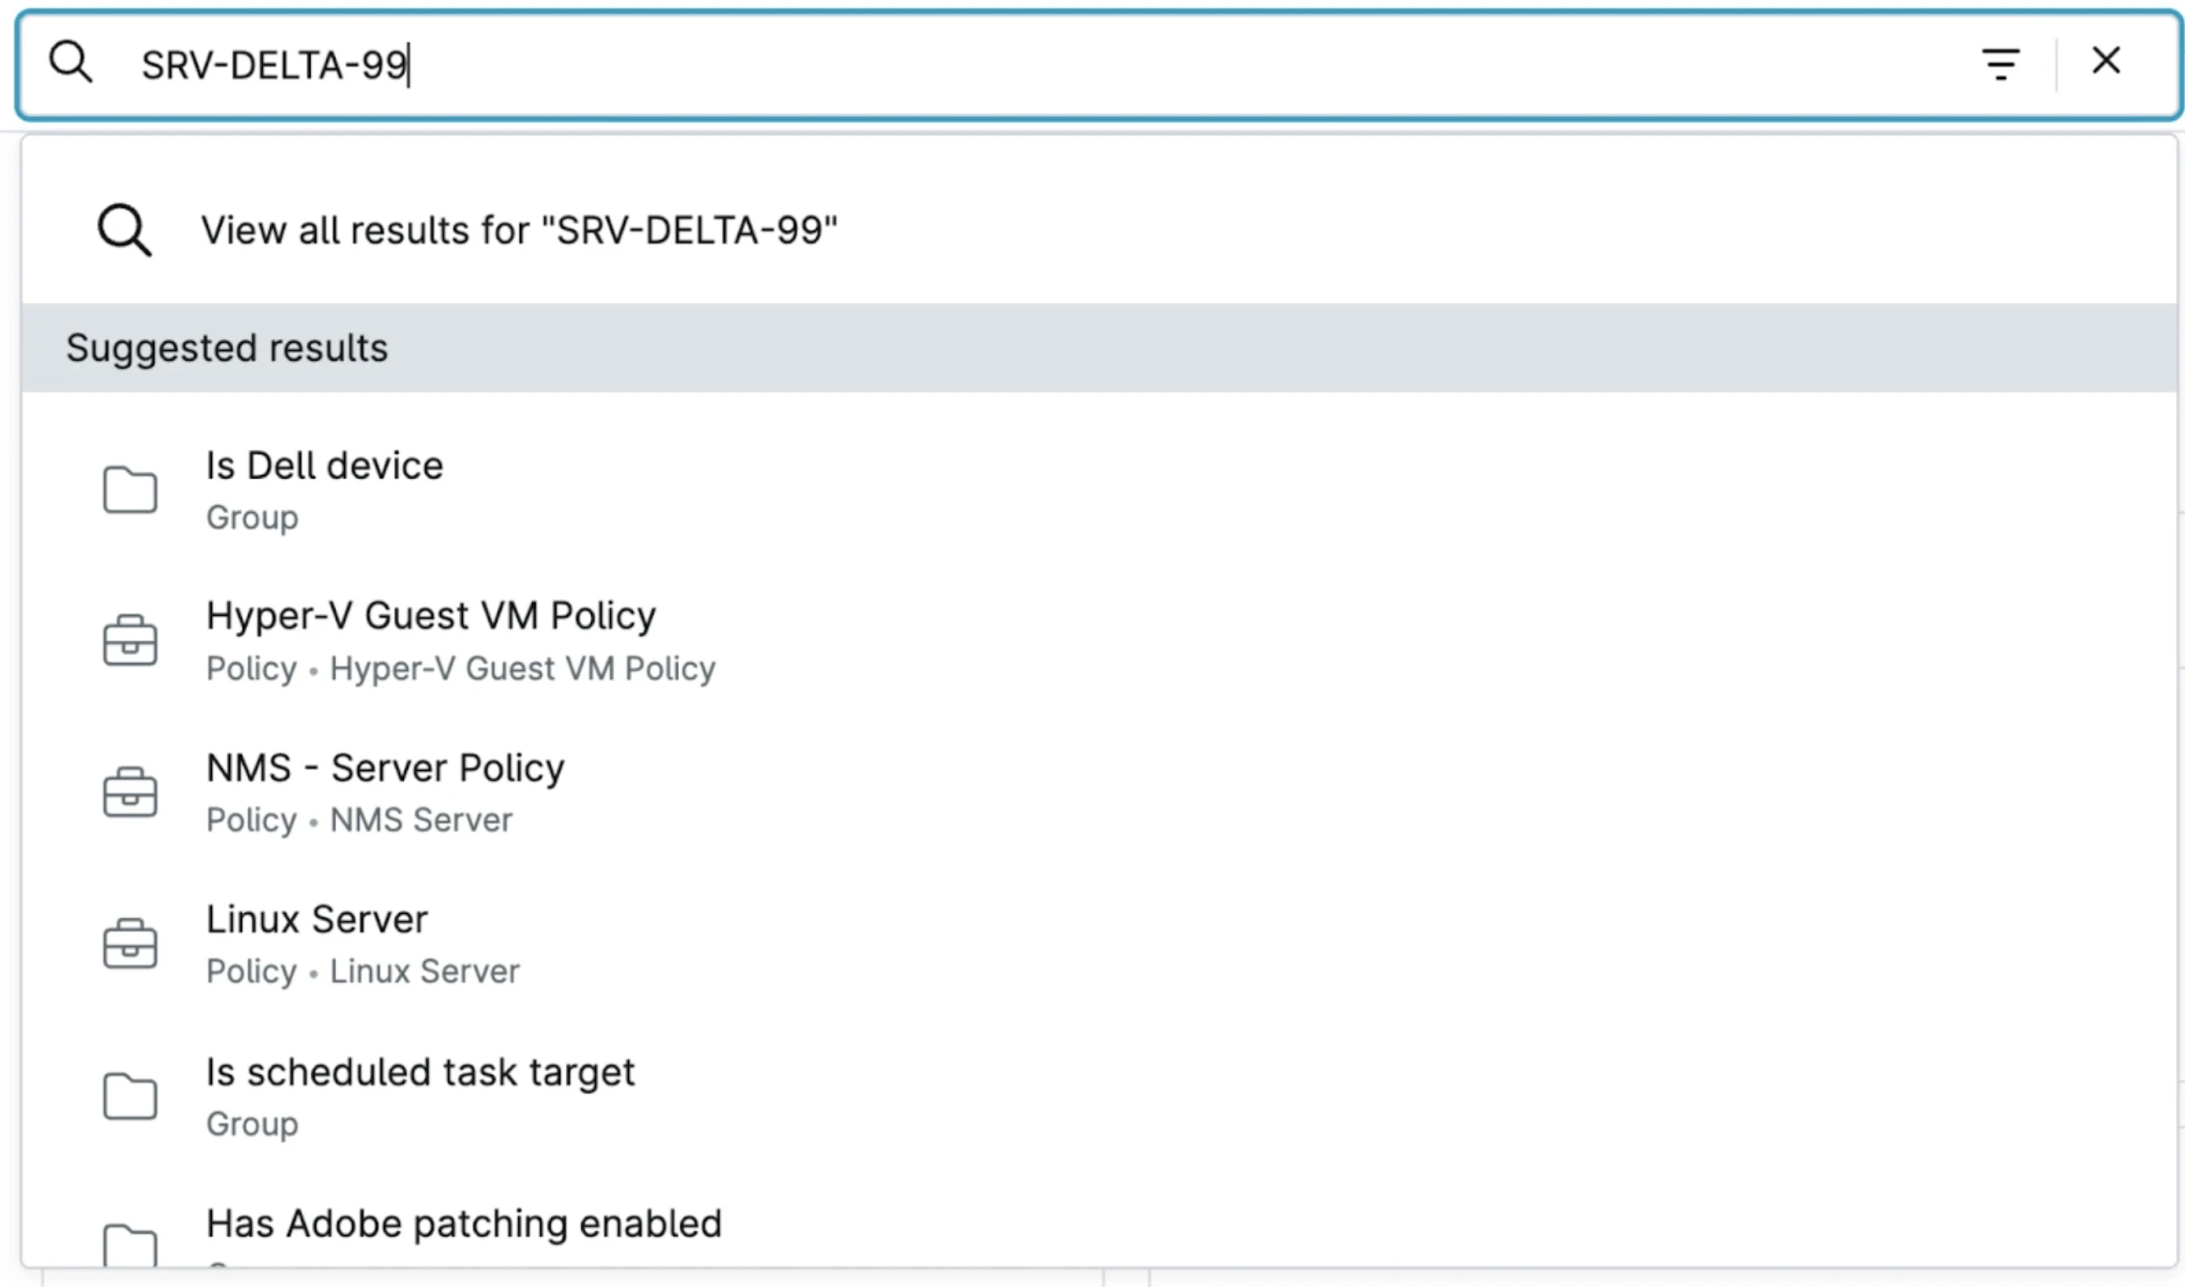View all results for "SRV-DELTA-99"
This screenshot has height=1287, width=2185.
point(1097,230)
